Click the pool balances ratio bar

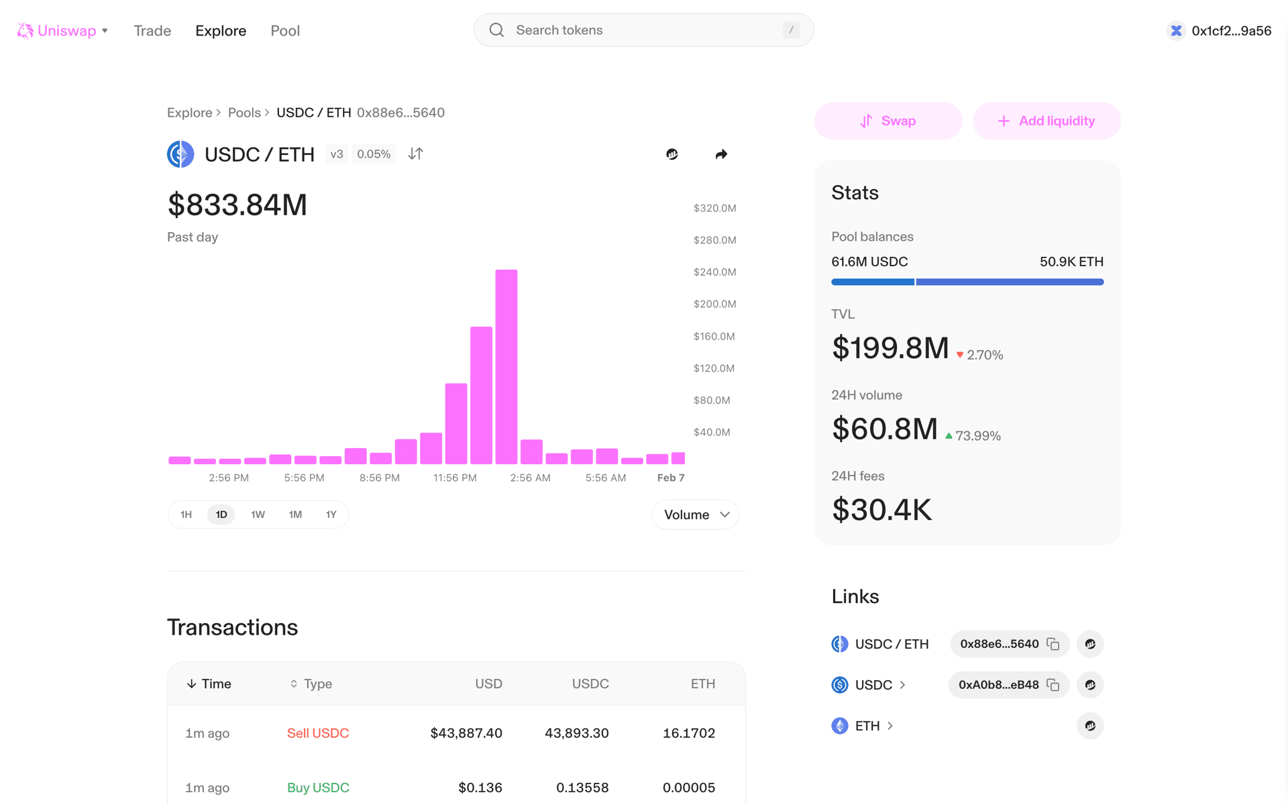point(967,282)
